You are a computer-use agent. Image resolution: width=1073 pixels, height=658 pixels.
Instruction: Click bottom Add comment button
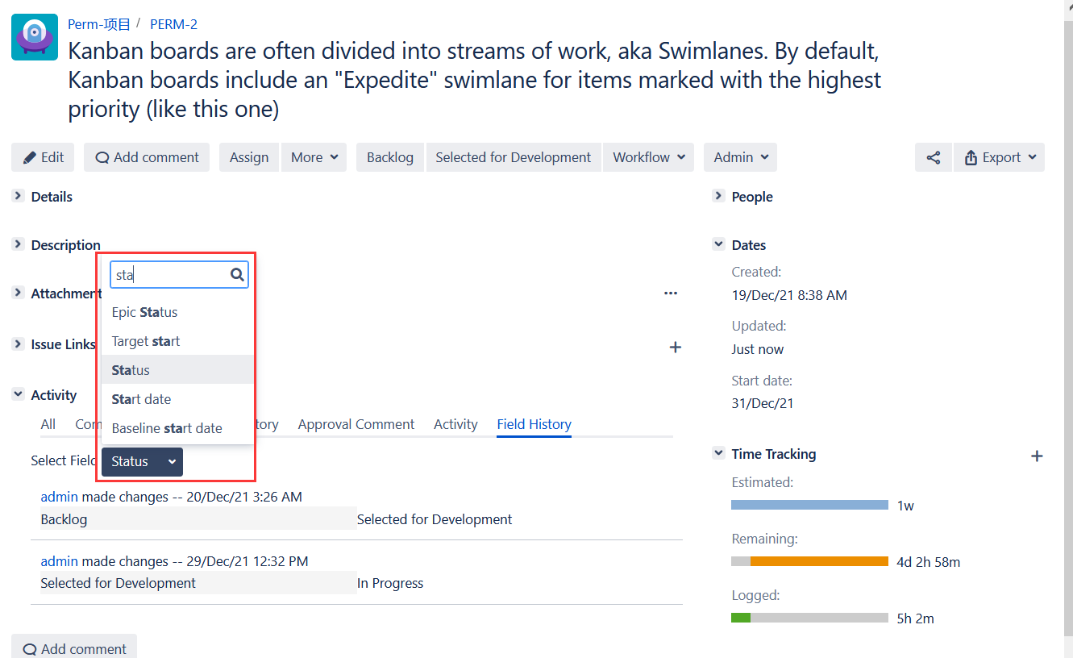click(x=74, y=648)
